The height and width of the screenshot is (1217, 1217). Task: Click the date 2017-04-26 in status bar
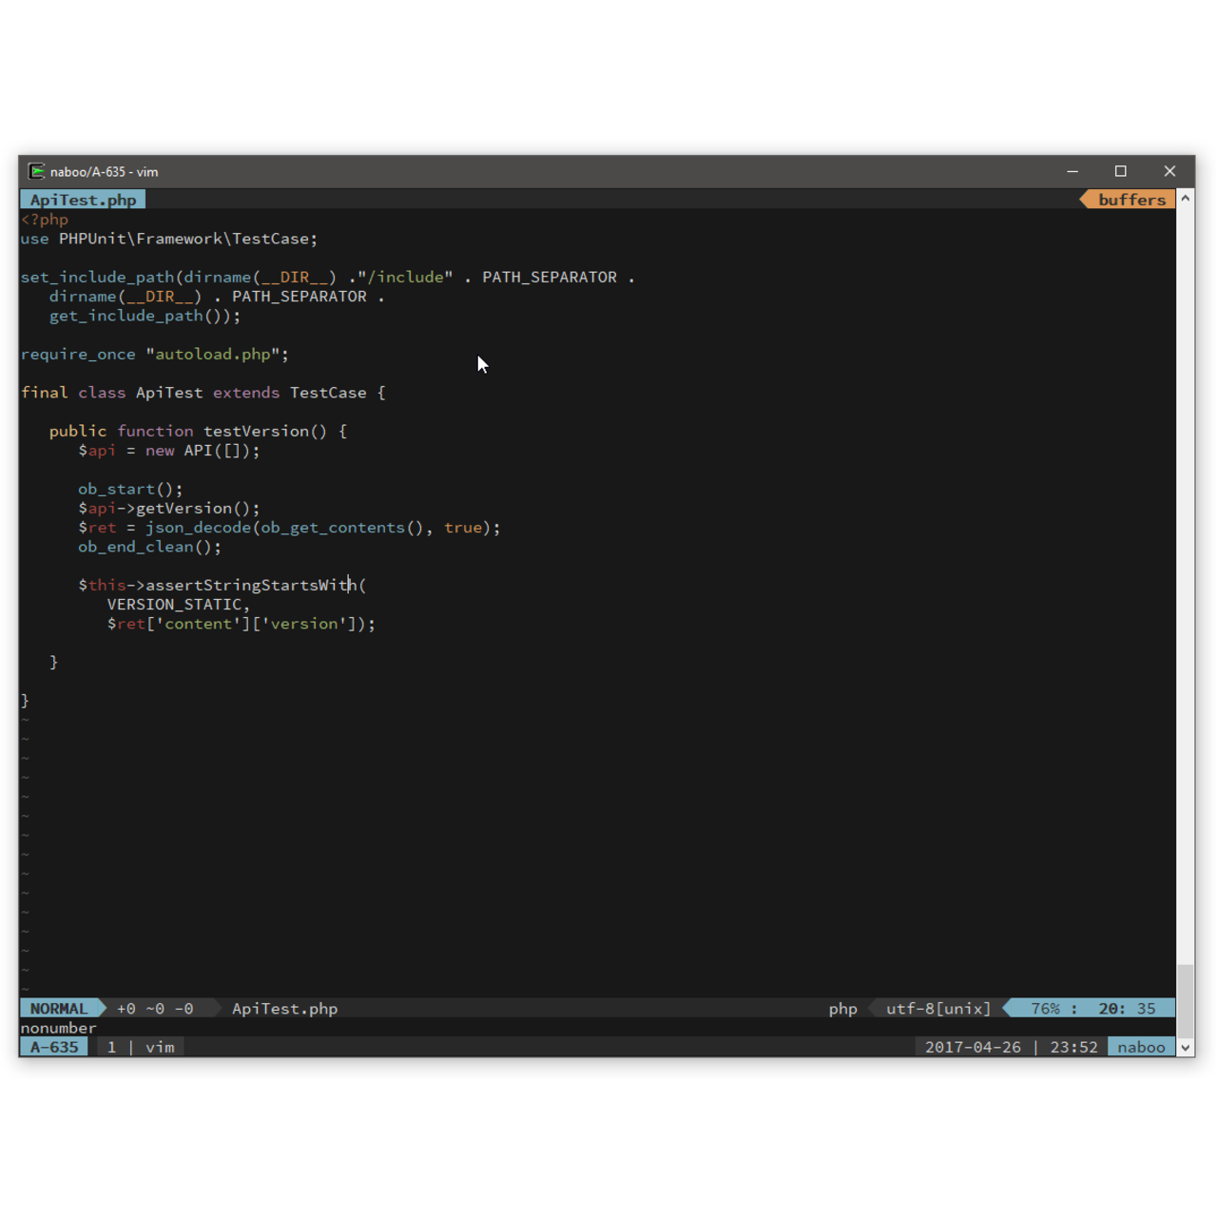tap(973, 1047)
